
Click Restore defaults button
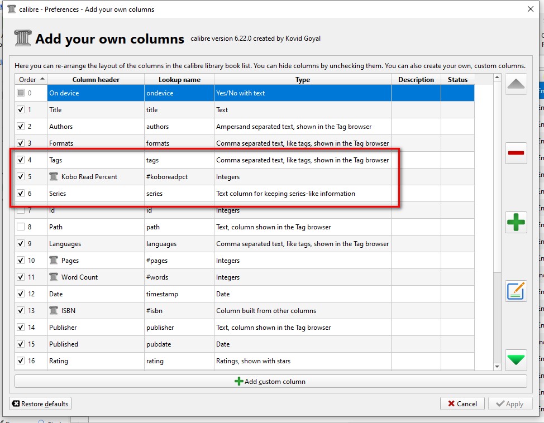point(40,403)
